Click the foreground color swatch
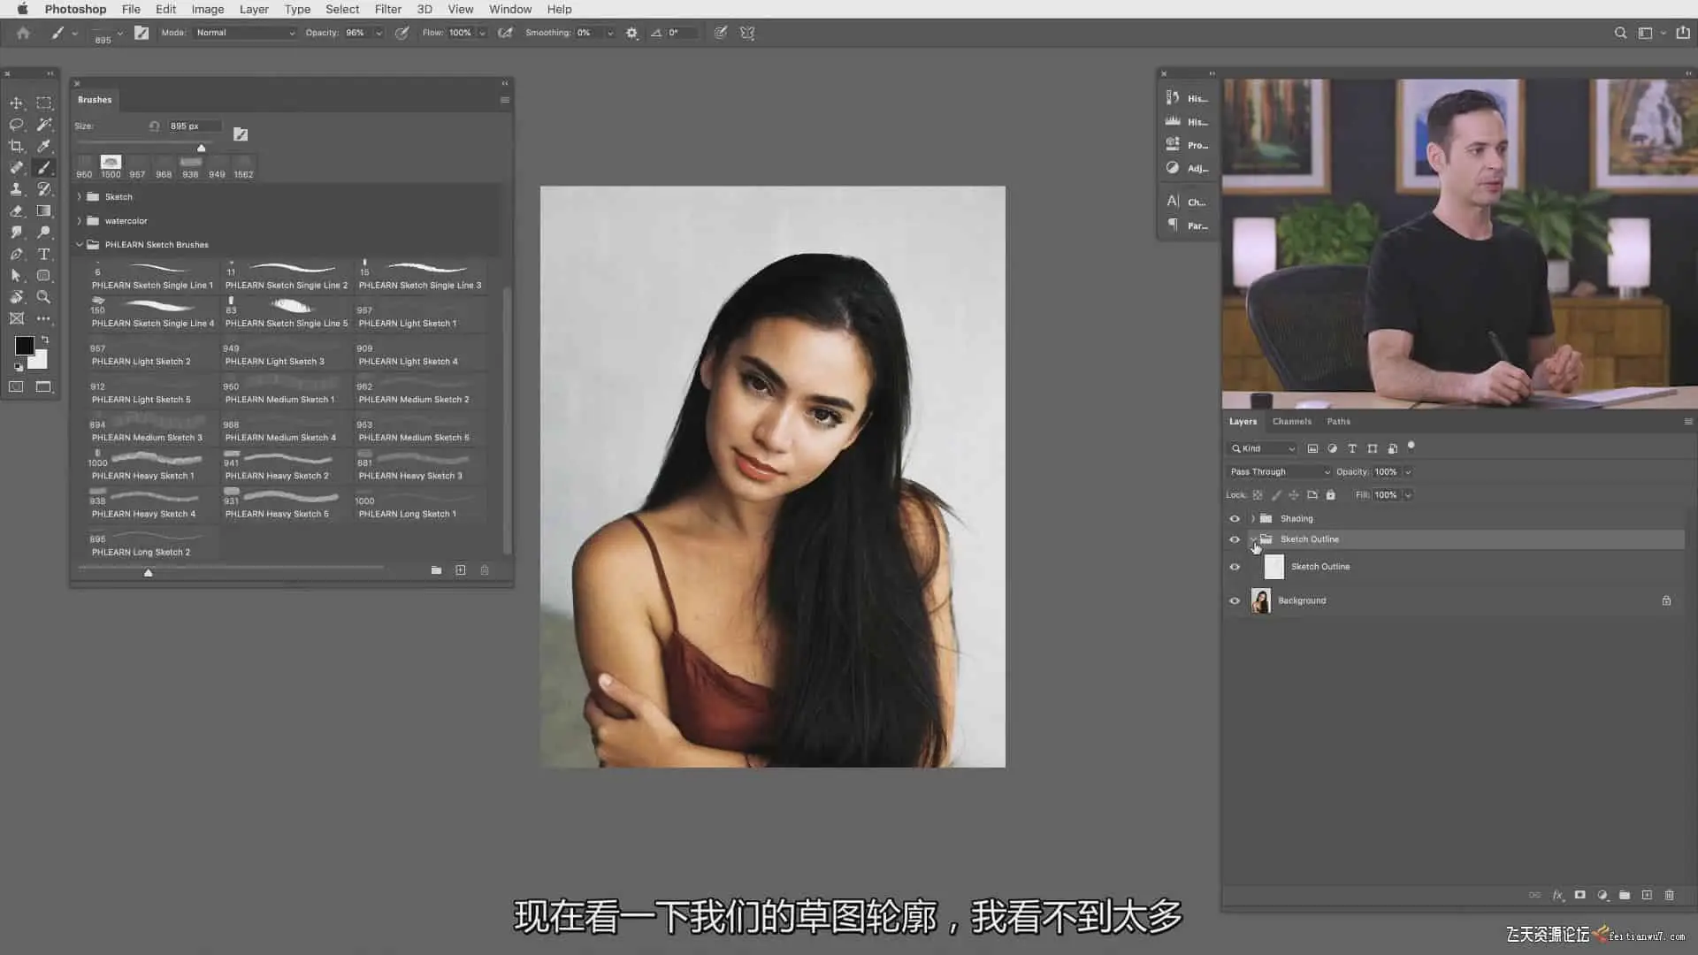1698x955 pixels. point(24,346)
